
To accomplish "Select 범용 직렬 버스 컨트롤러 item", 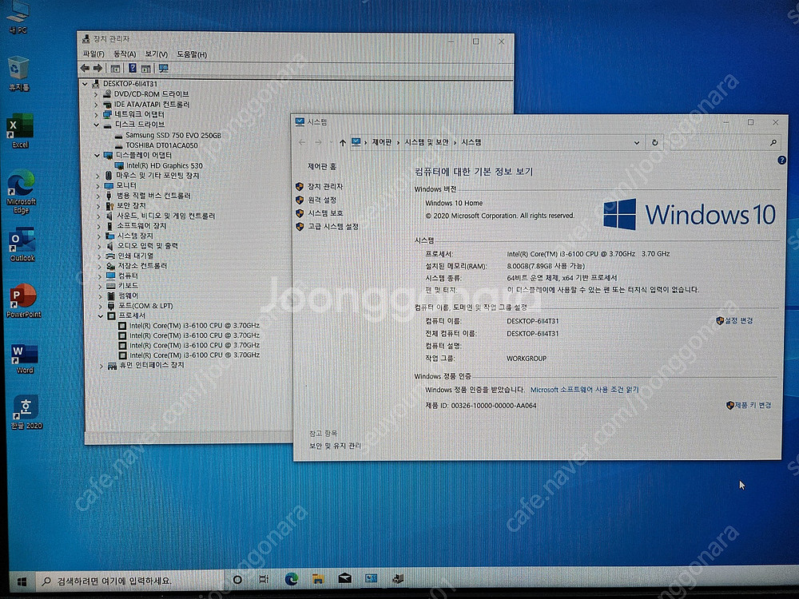I will click(x=153, y=196).
